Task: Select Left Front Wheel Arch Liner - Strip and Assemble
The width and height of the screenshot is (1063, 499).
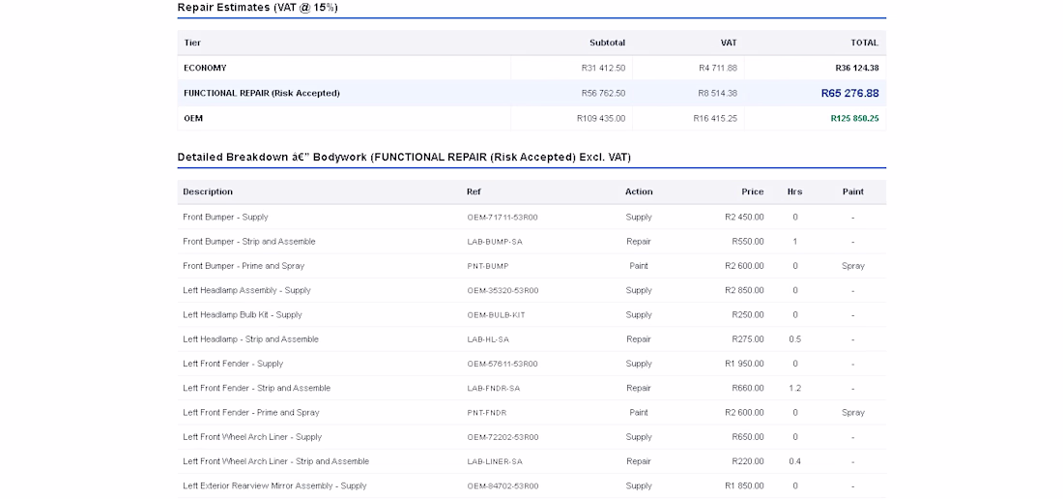Action: tap(276, 461)
